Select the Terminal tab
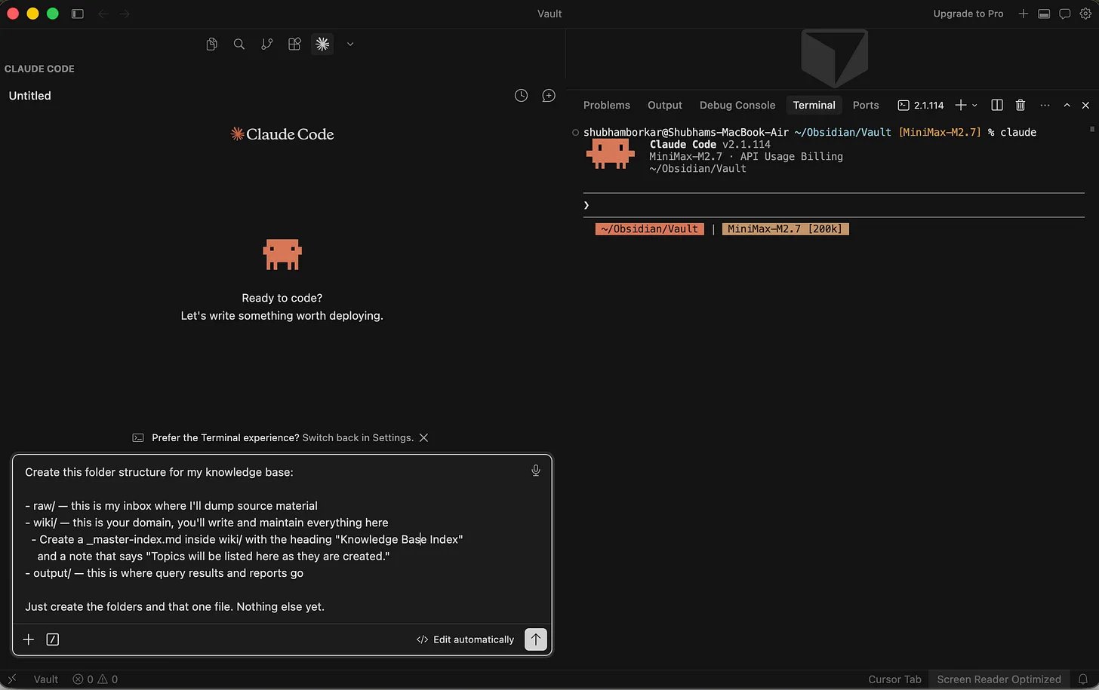 (814, 106)
